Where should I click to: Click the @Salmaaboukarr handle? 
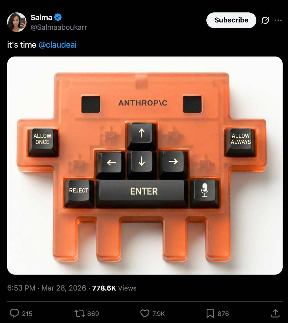pos(59,27)
